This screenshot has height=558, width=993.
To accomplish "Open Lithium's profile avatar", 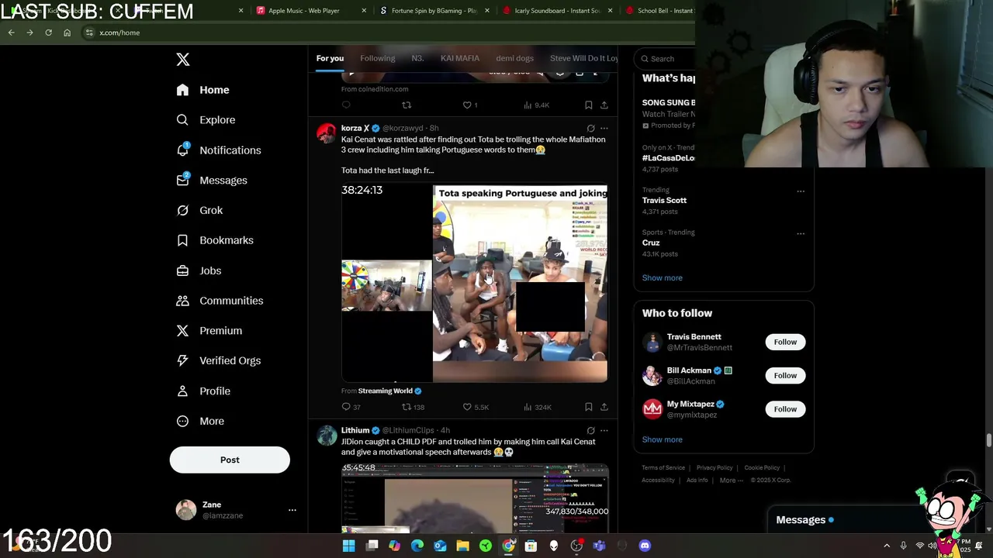I will click(x=327, y=436).
